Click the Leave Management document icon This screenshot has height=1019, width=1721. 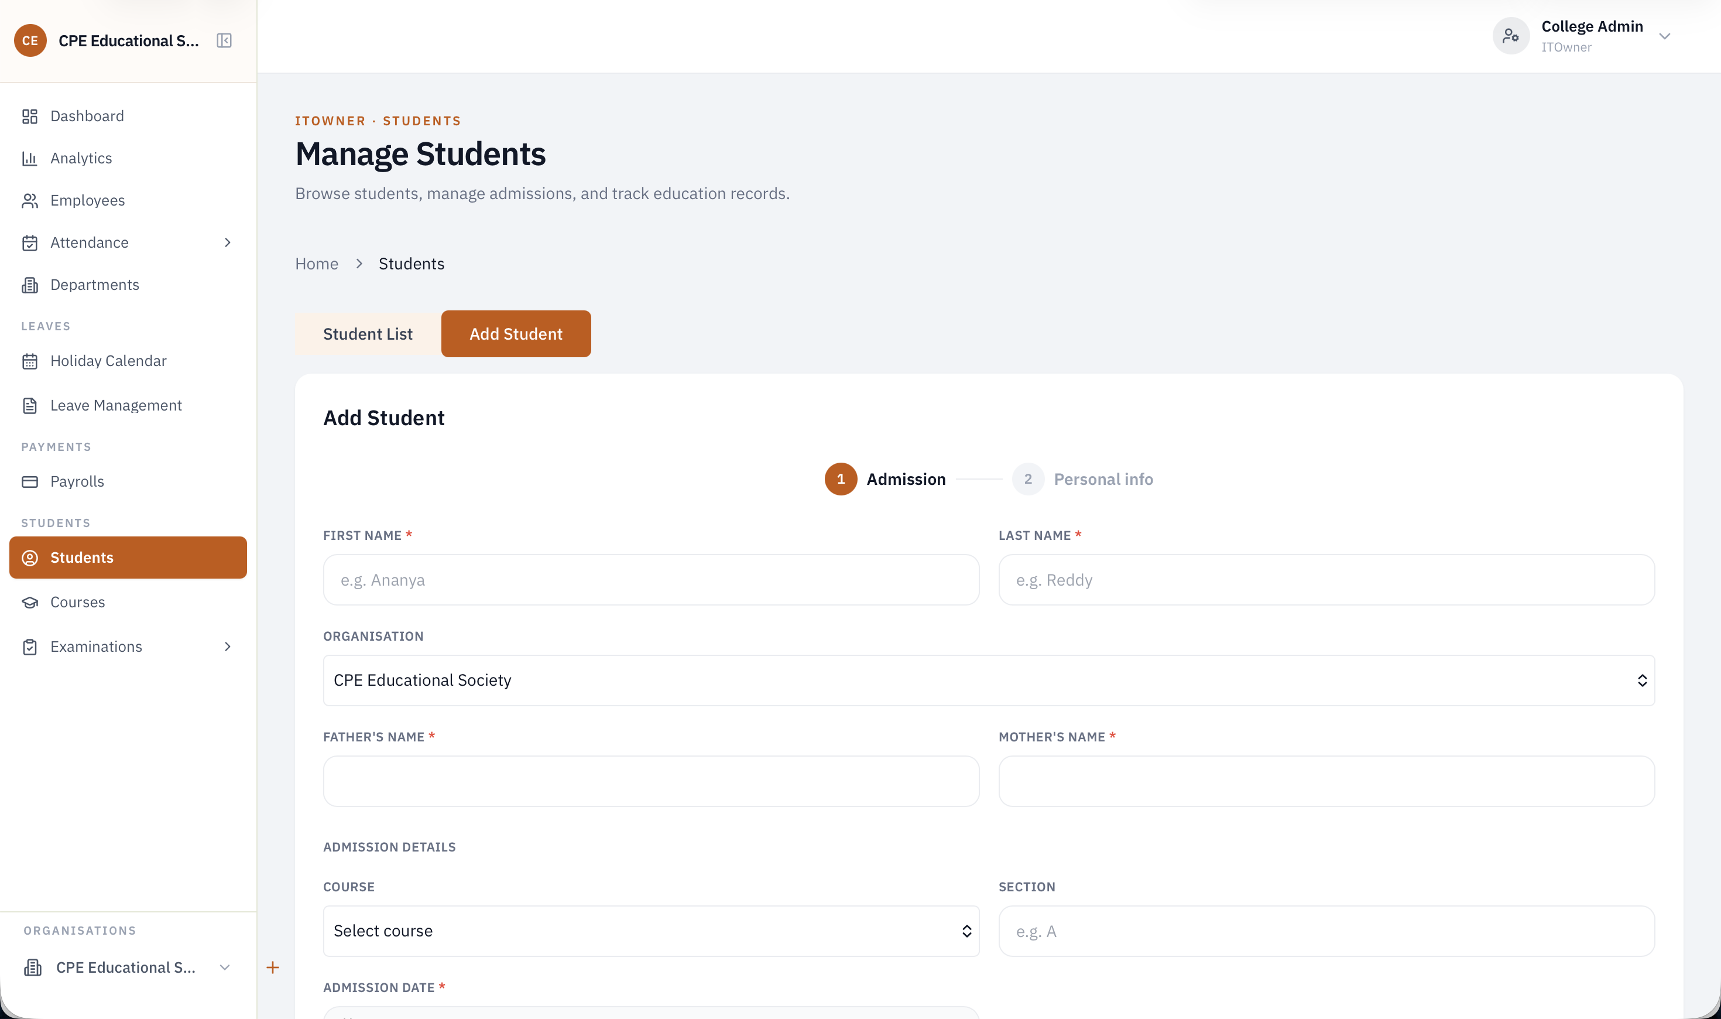coord(29,405)
